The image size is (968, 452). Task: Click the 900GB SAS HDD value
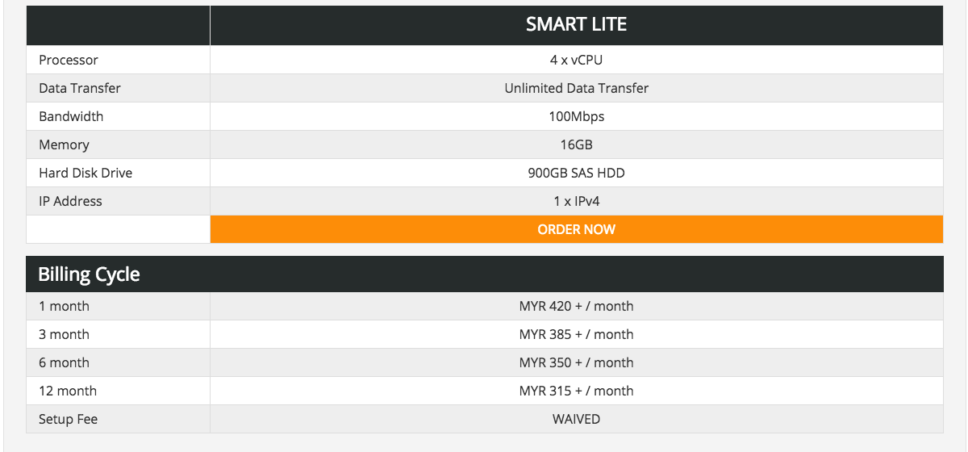pos(576,173)
